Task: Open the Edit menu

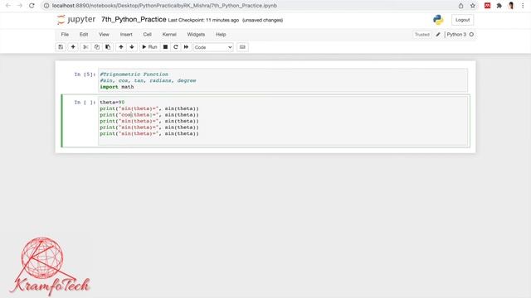Action: [84, 35]
